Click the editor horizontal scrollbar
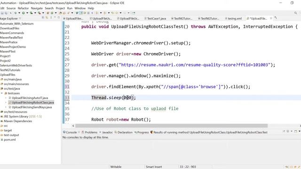 171,126
